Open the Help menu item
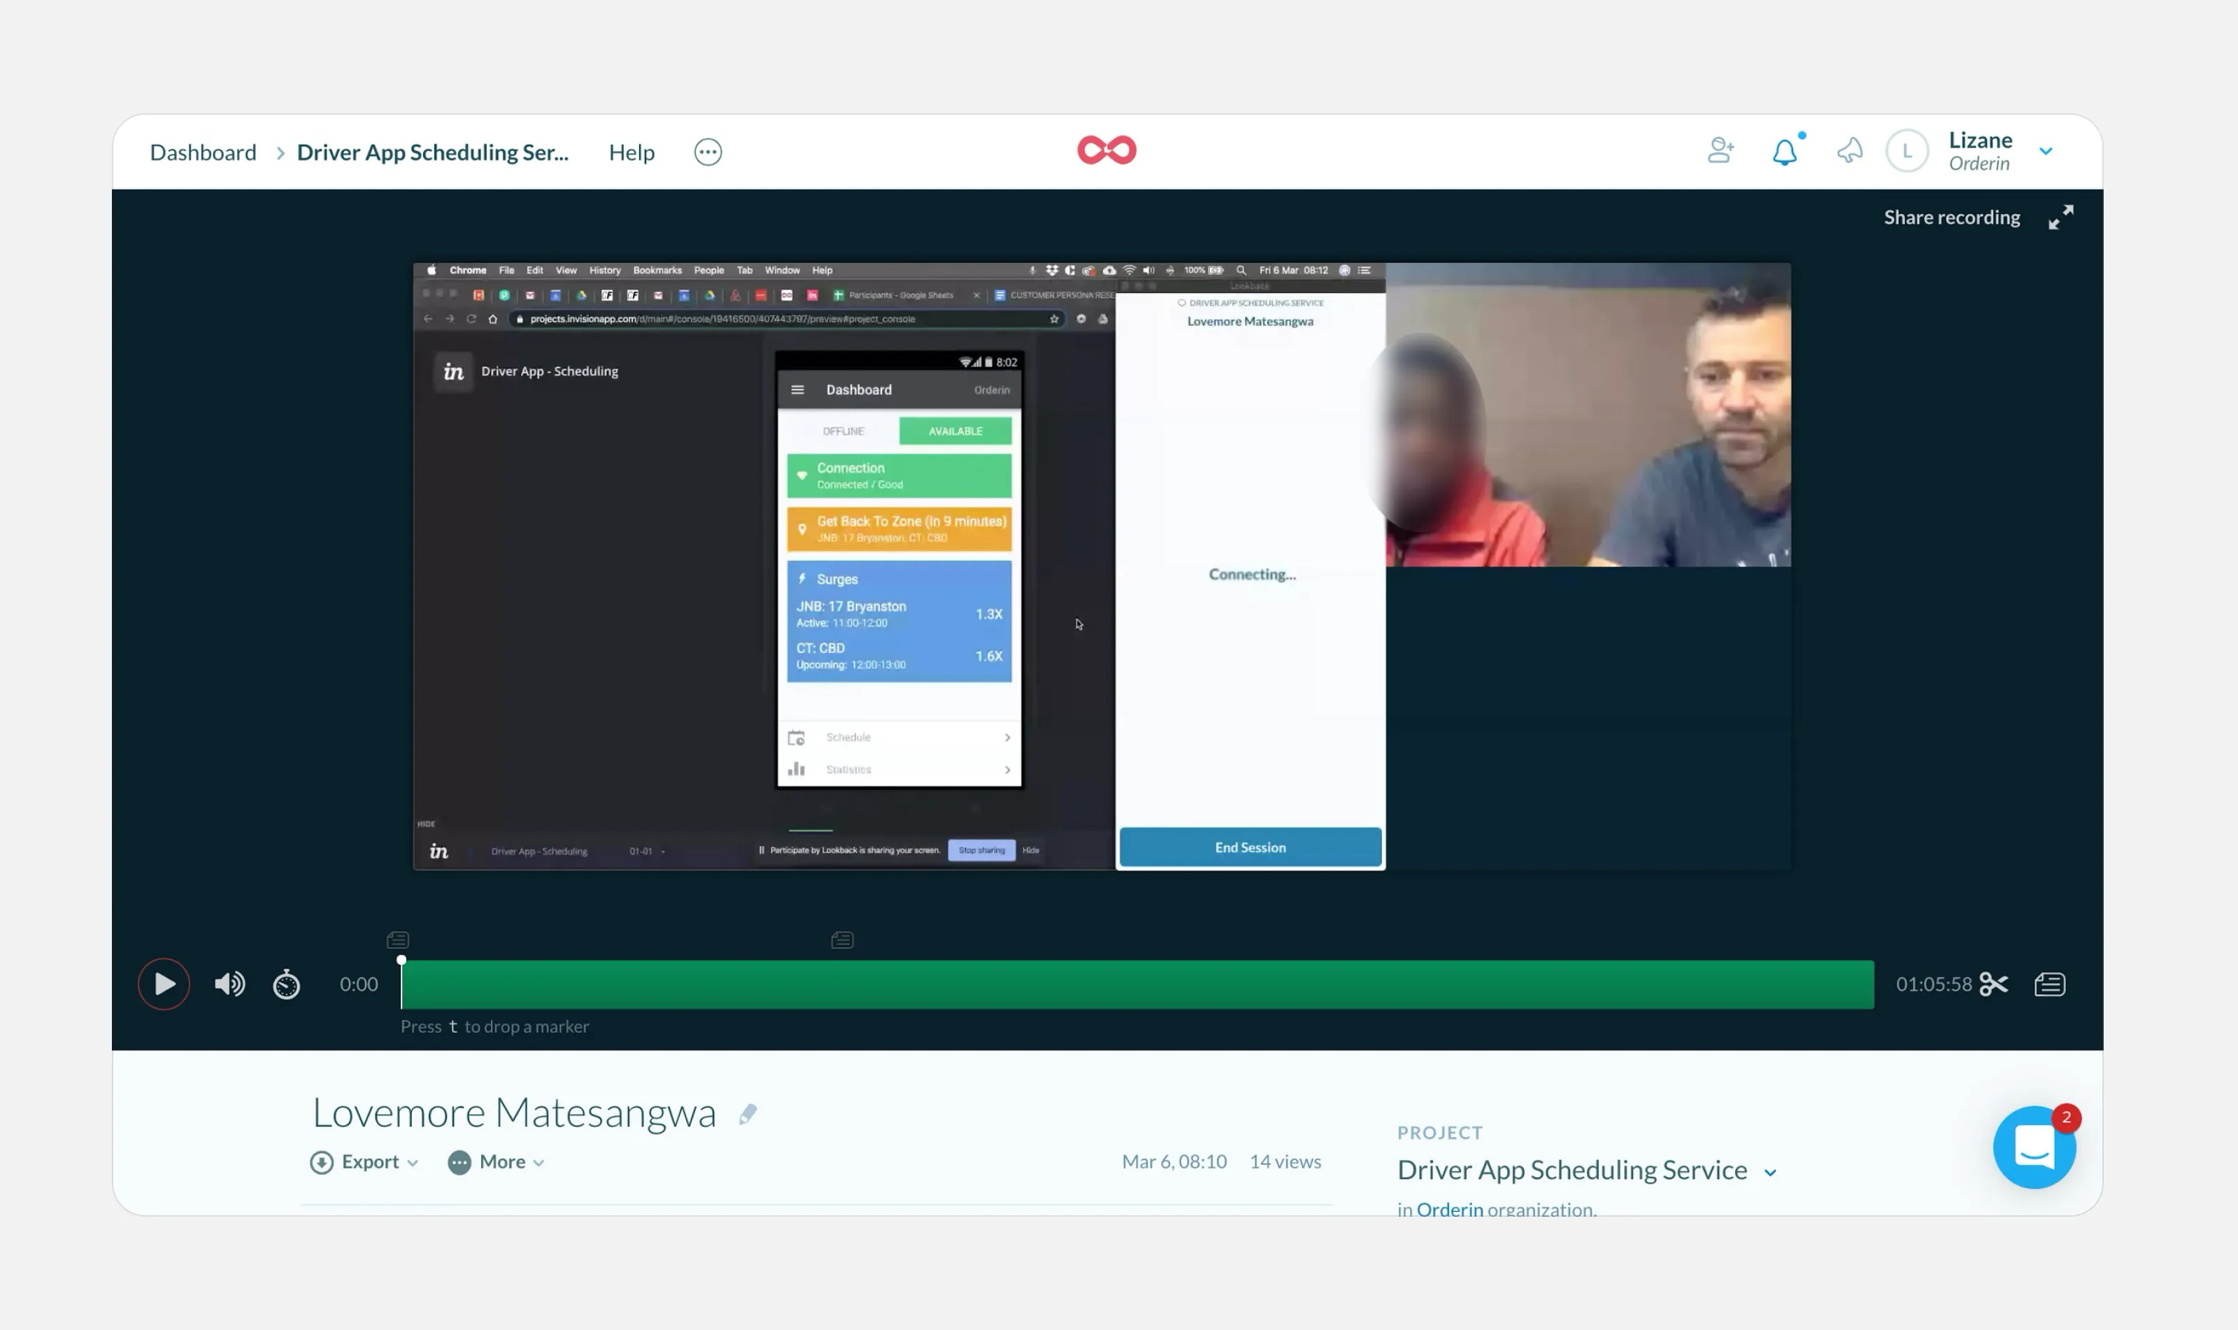 (631, 152)
